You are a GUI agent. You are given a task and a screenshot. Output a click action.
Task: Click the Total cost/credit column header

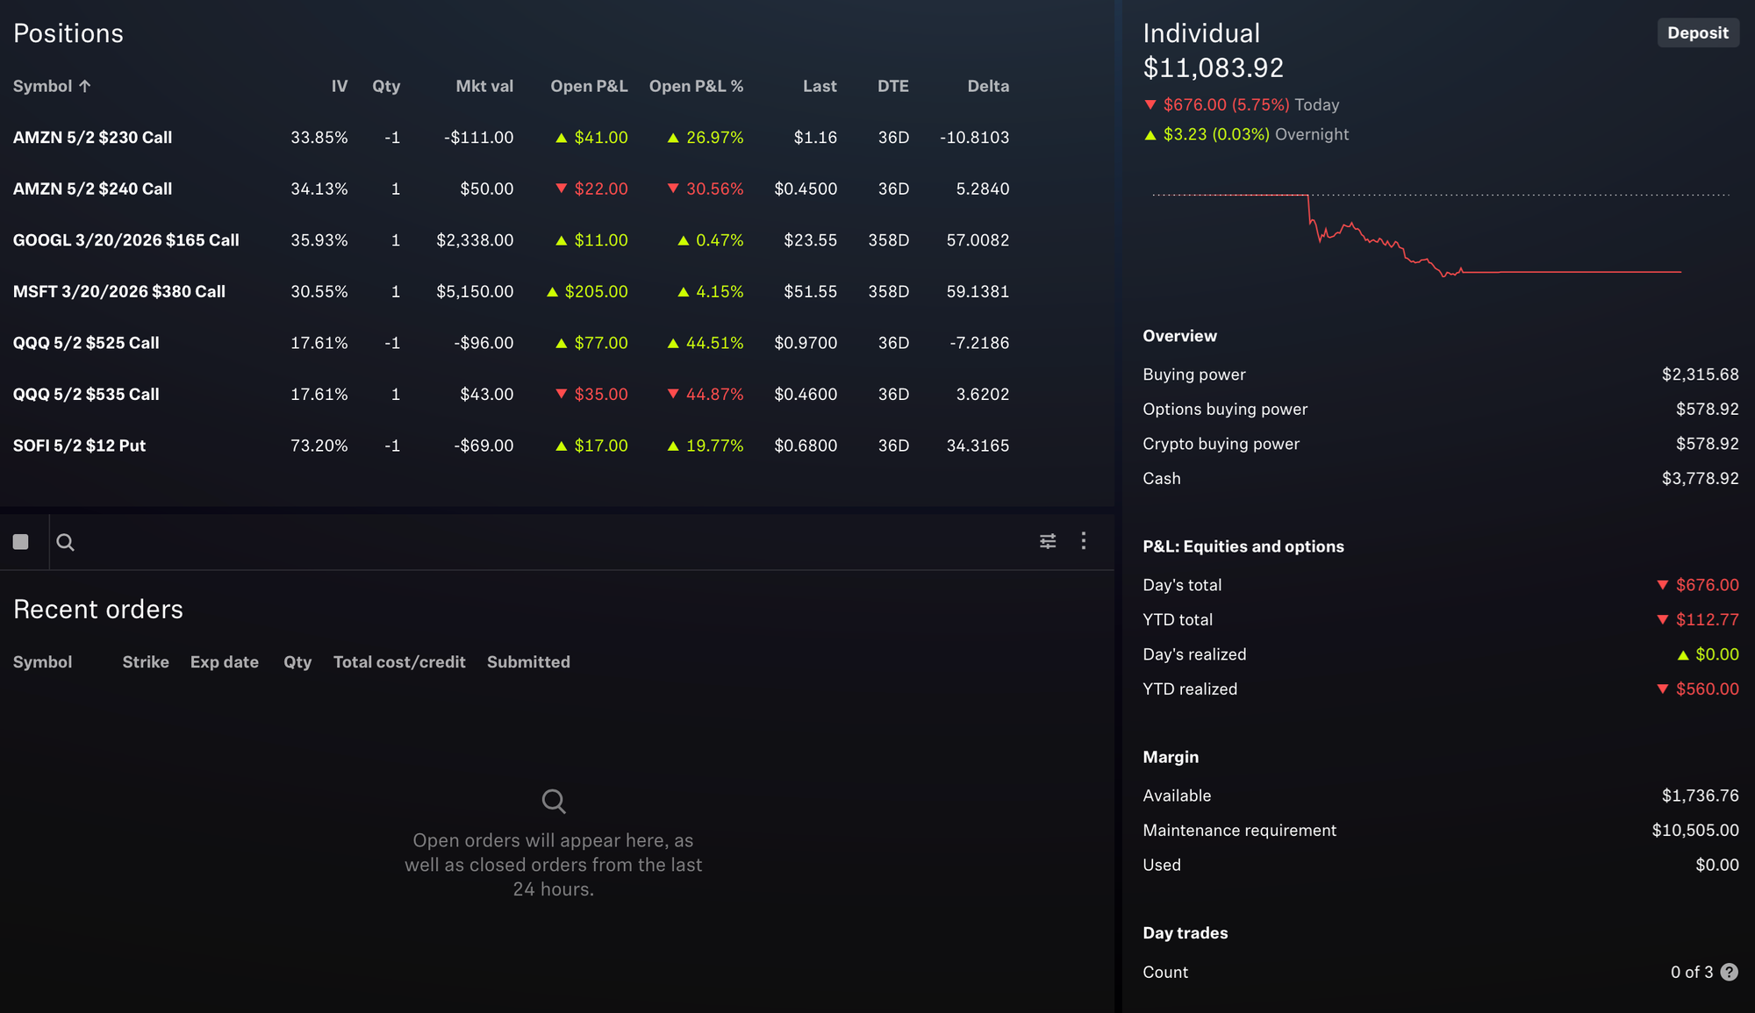(x=399, y=662)
